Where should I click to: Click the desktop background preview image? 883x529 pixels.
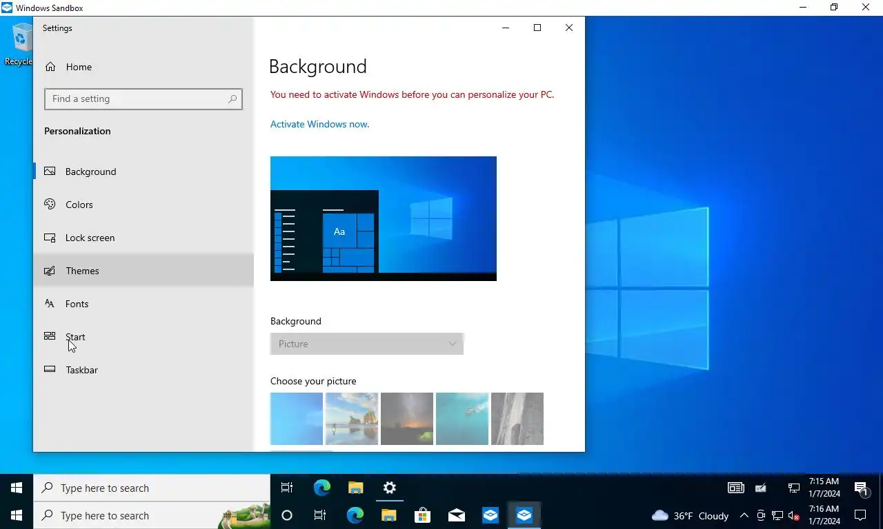point(384,218)
